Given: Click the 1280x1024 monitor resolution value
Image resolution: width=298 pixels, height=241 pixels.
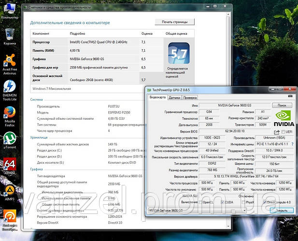Looking at the screenshot, I should coord(115,217).
